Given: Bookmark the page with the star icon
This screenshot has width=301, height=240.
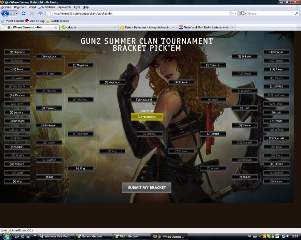Looking at the screenshot, I should [231, 13].
